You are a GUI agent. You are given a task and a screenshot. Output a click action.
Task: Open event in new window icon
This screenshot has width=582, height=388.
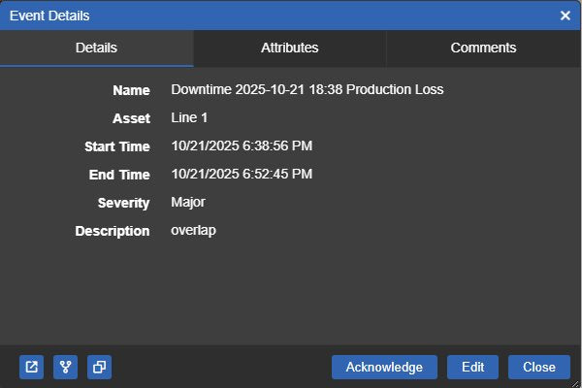point(32,368)
